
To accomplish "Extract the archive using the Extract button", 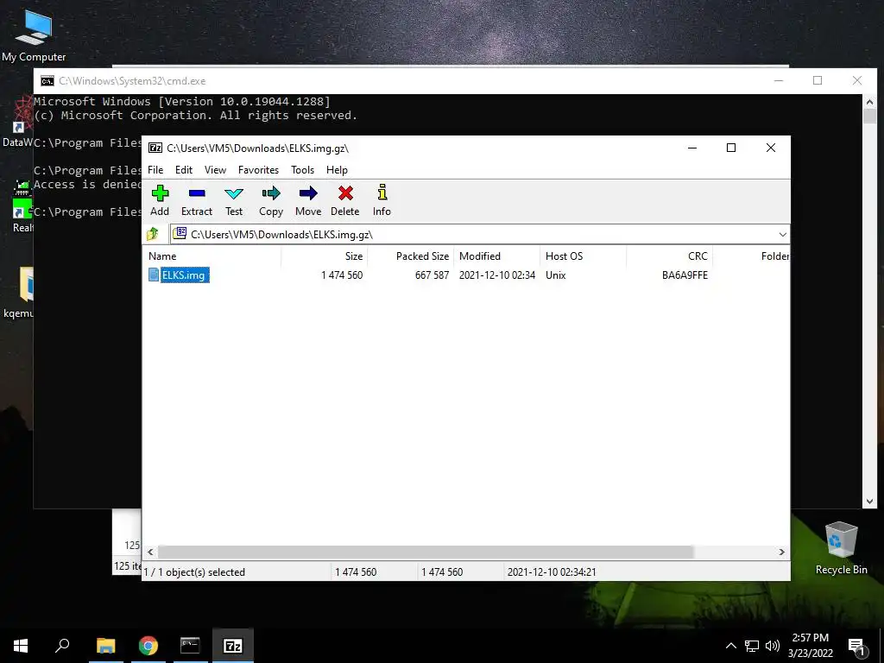I will point(197,200).
